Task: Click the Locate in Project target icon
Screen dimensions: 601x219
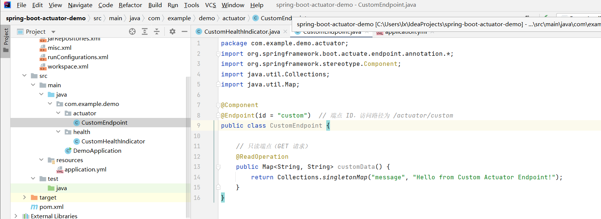Action: tap(132, 32)
